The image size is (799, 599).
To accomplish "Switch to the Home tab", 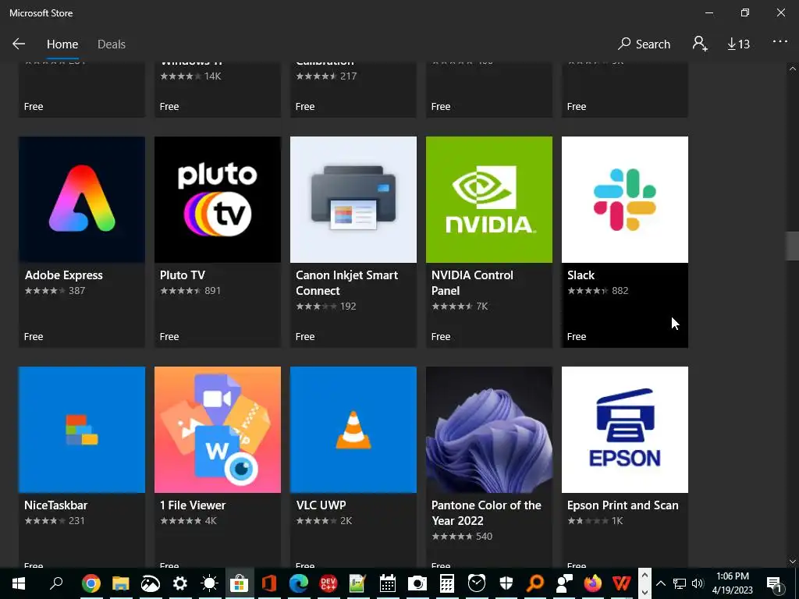I will point(62,44).
